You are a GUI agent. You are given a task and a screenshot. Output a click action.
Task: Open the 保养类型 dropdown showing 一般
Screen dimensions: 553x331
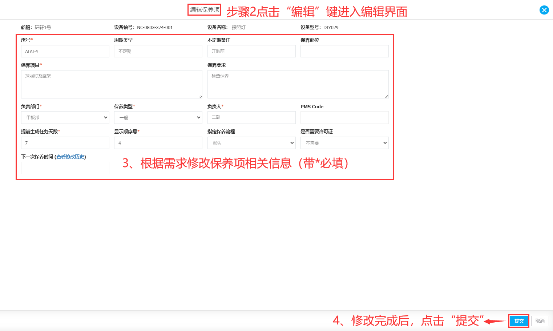tap(158, 117)
